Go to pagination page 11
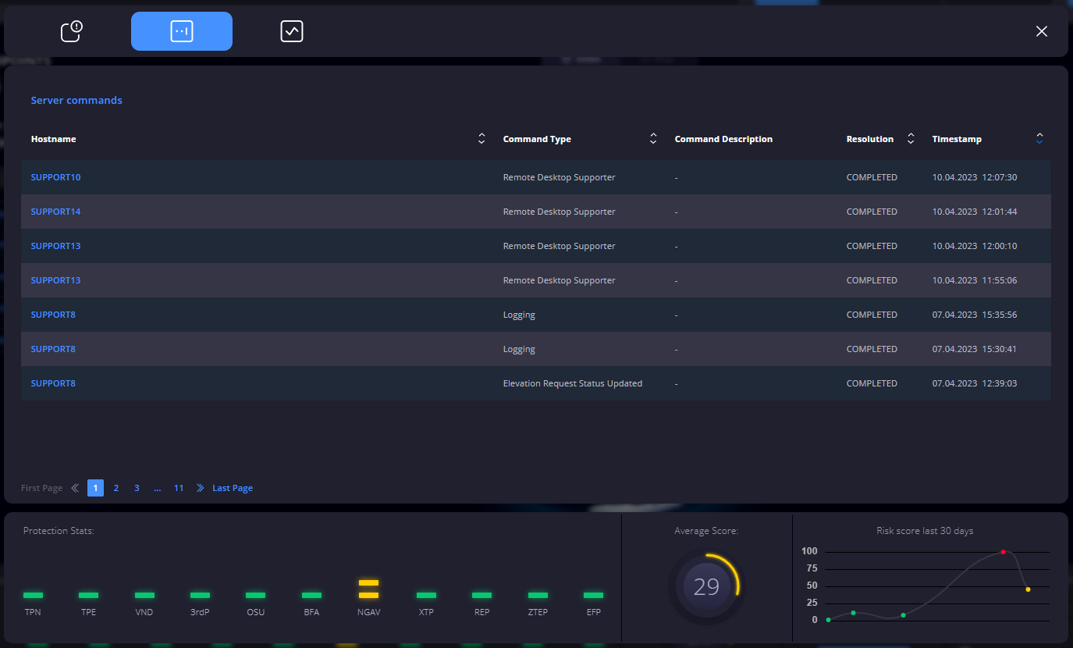1073x648 pixels. click(179, 488)
